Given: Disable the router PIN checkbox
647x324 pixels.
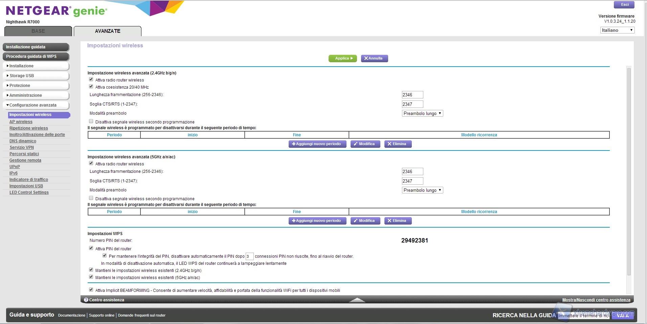Looking at the screenshot, I should point(91,248).
